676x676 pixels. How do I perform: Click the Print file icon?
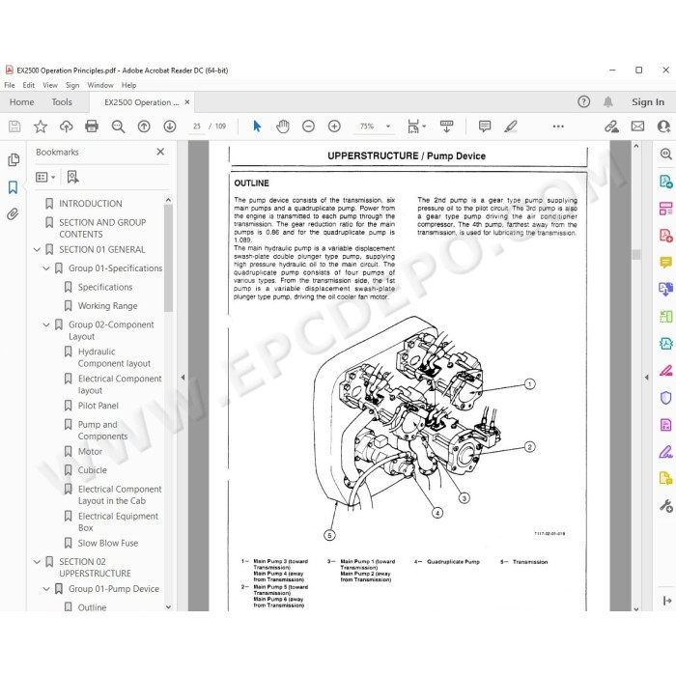(x=92, y=127)
